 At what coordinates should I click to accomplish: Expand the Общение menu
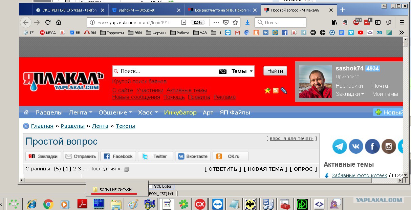click(x=115, y=112)
